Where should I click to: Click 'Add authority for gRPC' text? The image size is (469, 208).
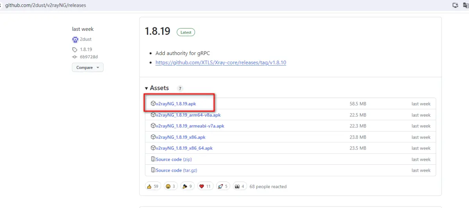(183, 53)
